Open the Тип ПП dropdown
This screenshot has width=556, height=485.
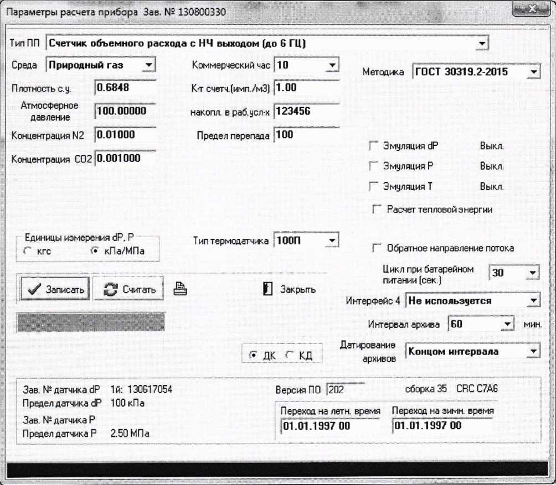[x=482, y=44]
